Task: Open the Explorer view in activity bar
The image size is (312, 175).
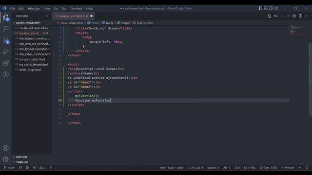Action: [5, 18]
